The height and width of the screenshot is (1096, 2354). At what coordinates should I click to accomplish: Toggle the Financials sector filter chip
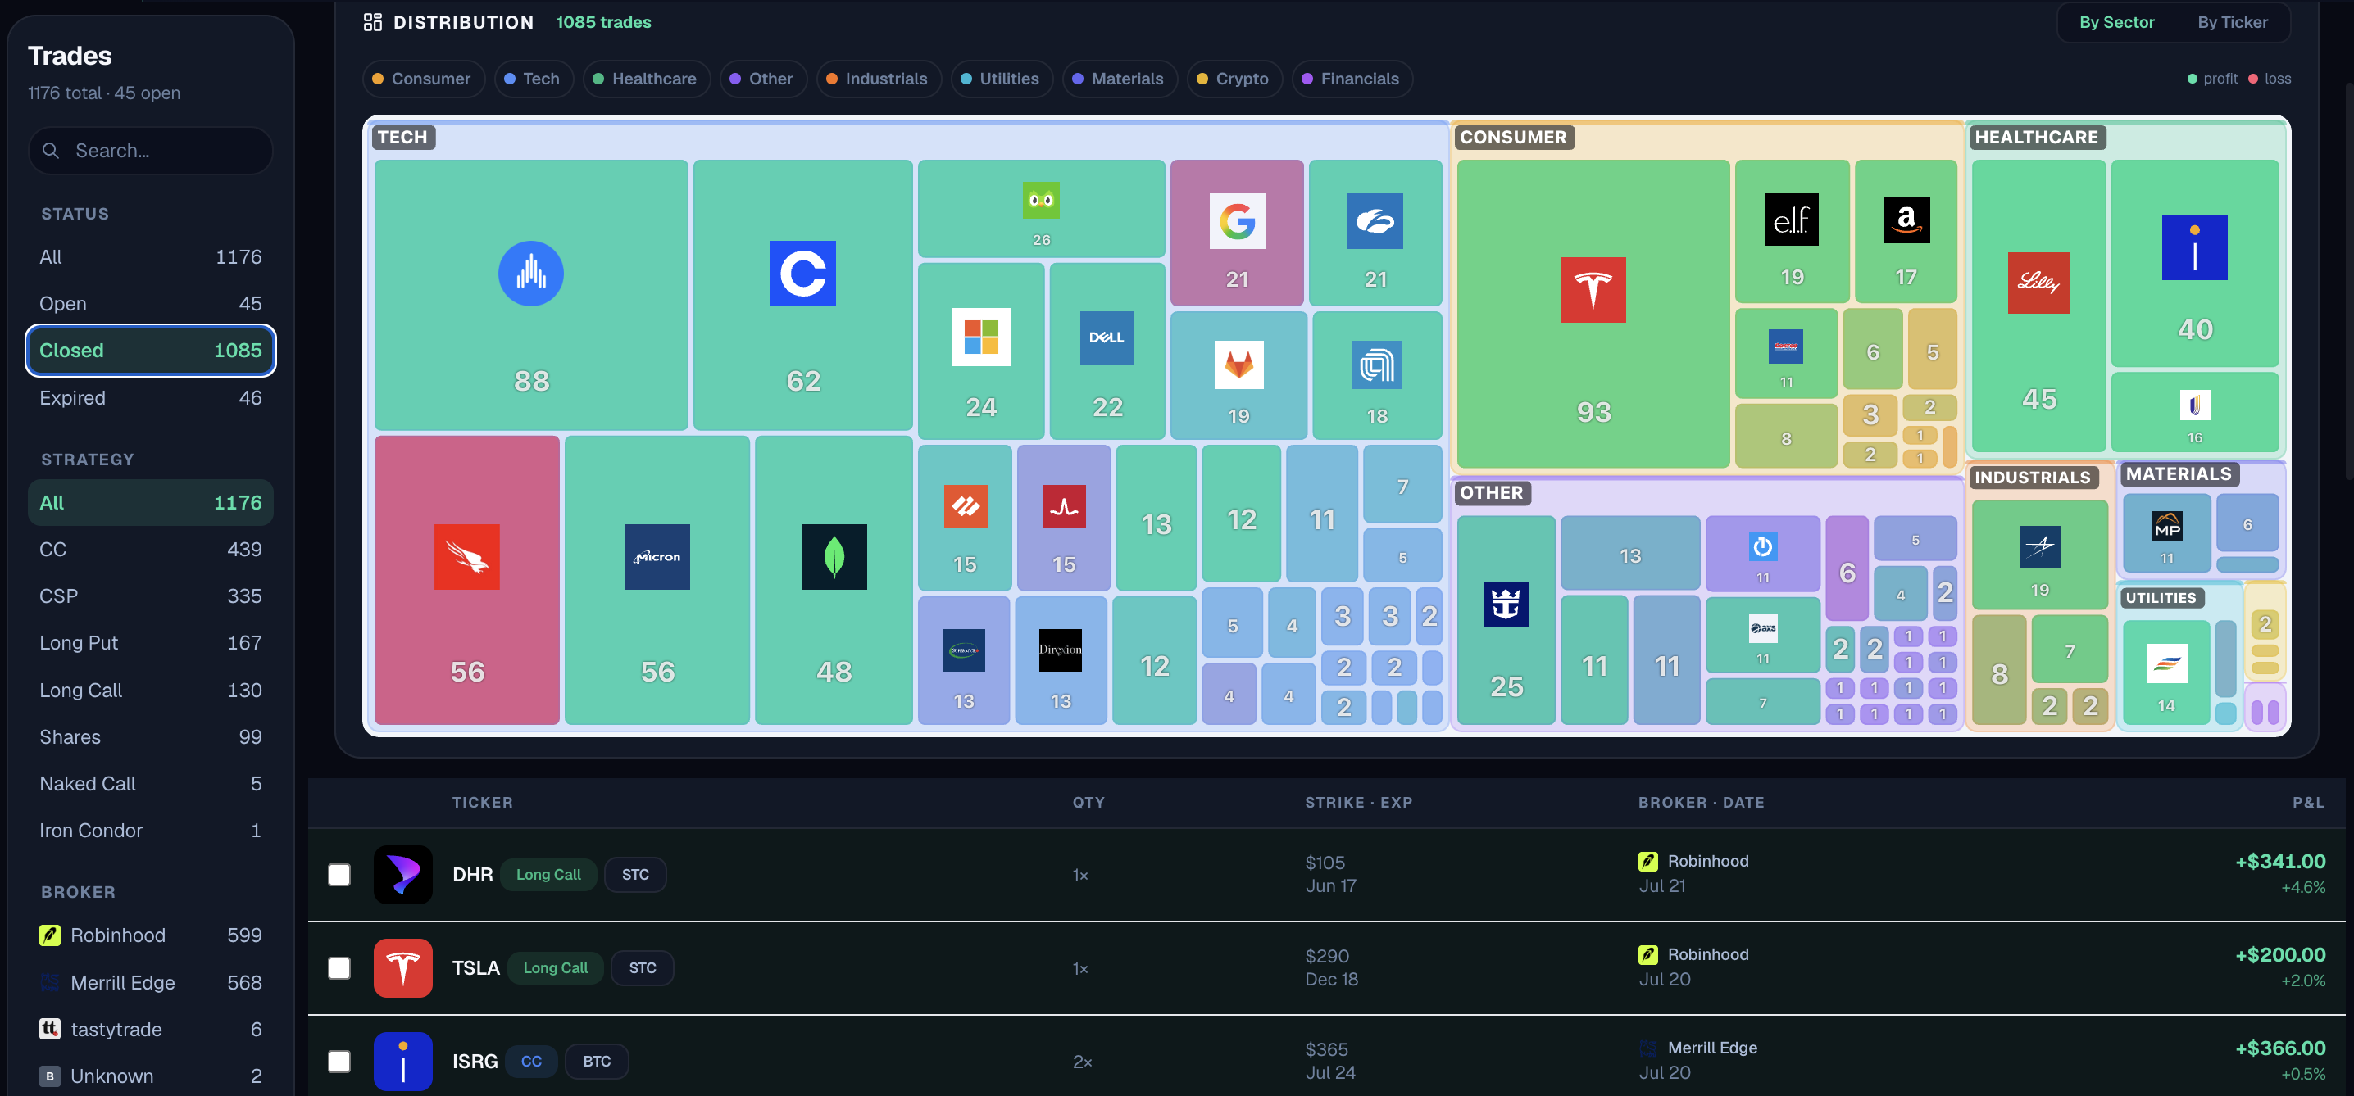coord(1352,79)
